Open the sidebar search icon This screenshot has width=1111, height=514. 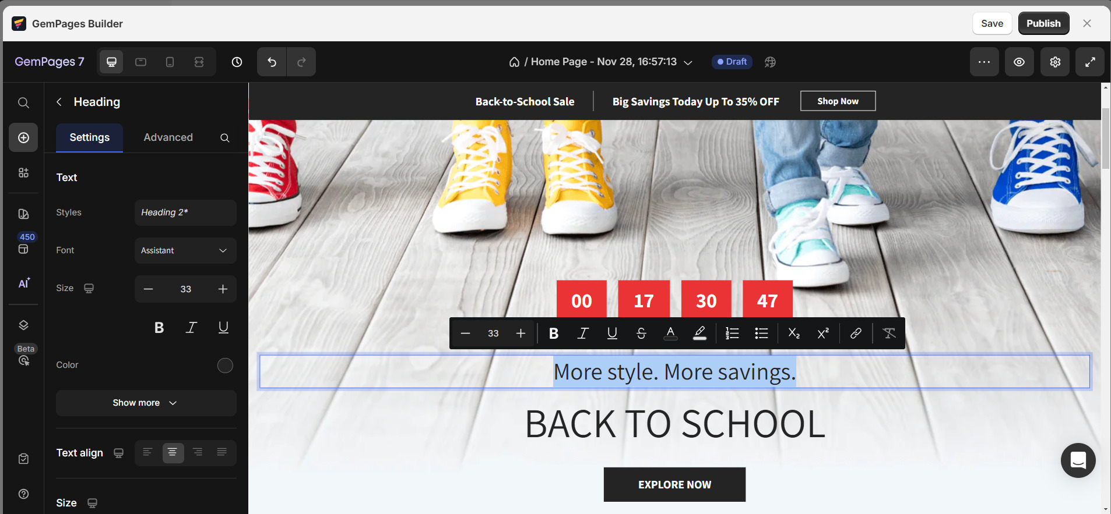(x=23, y=102)
